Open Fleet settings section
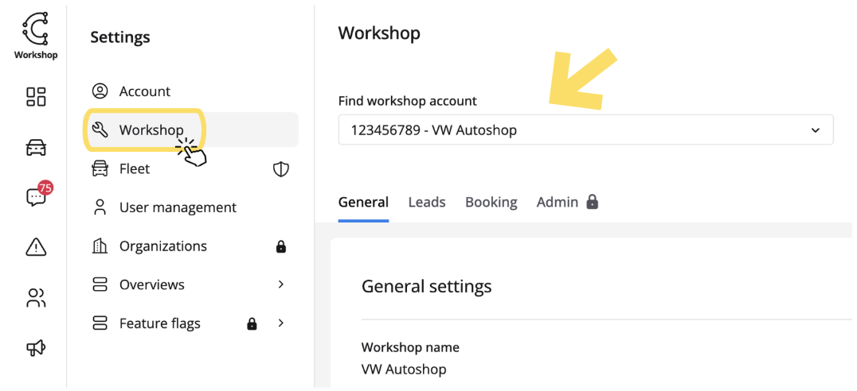857x391 pixels. pyautogui.click(x=135, y=168)
